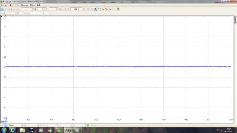Image resolution: width=237 pixels, height=133 pixels.
Task: Click the blue channel A color marker
Action: click(x=1, y=16)
